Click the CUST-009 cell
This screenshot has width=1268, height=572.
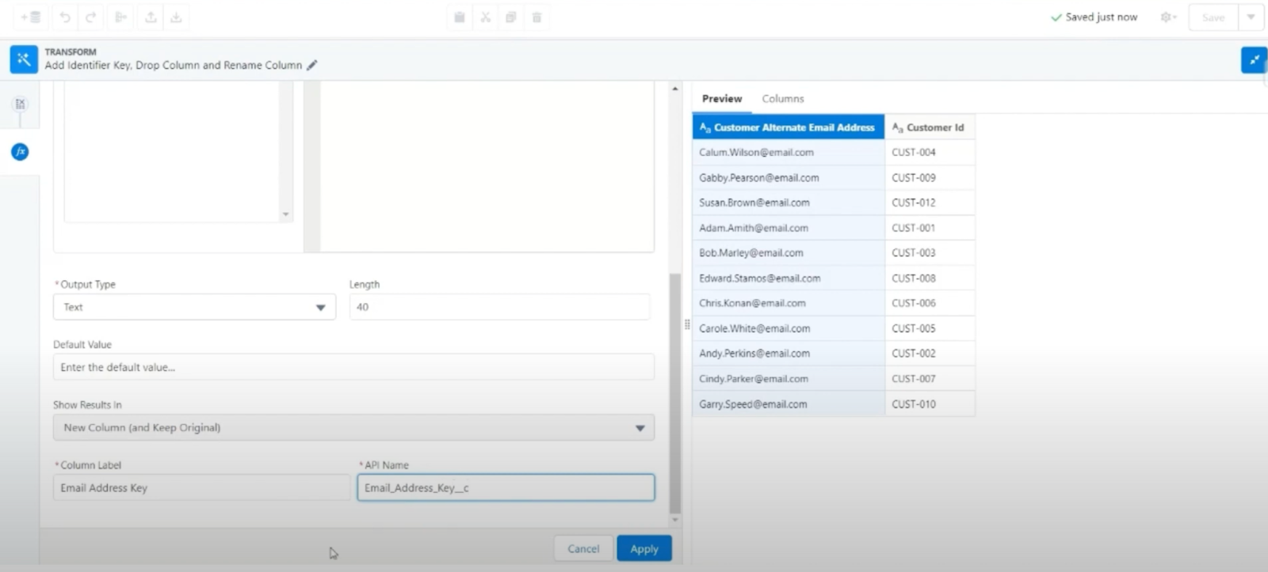930,177
